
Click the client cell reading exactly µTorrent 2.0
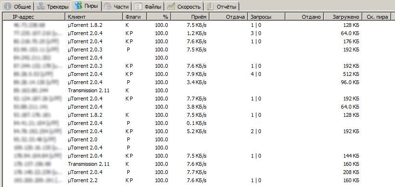tap(83, 139)
